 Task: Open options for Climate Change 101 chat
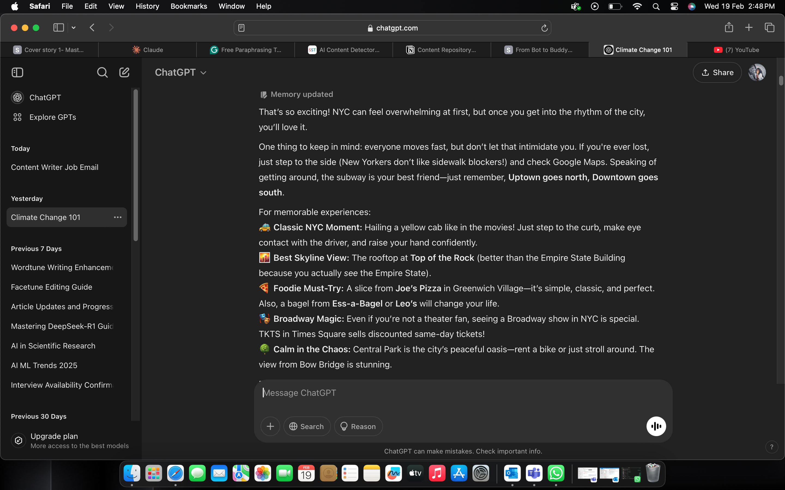click(x=117, y=217)
